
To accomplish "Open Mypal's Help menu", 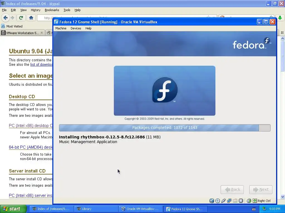I will (x=77, y=10).
